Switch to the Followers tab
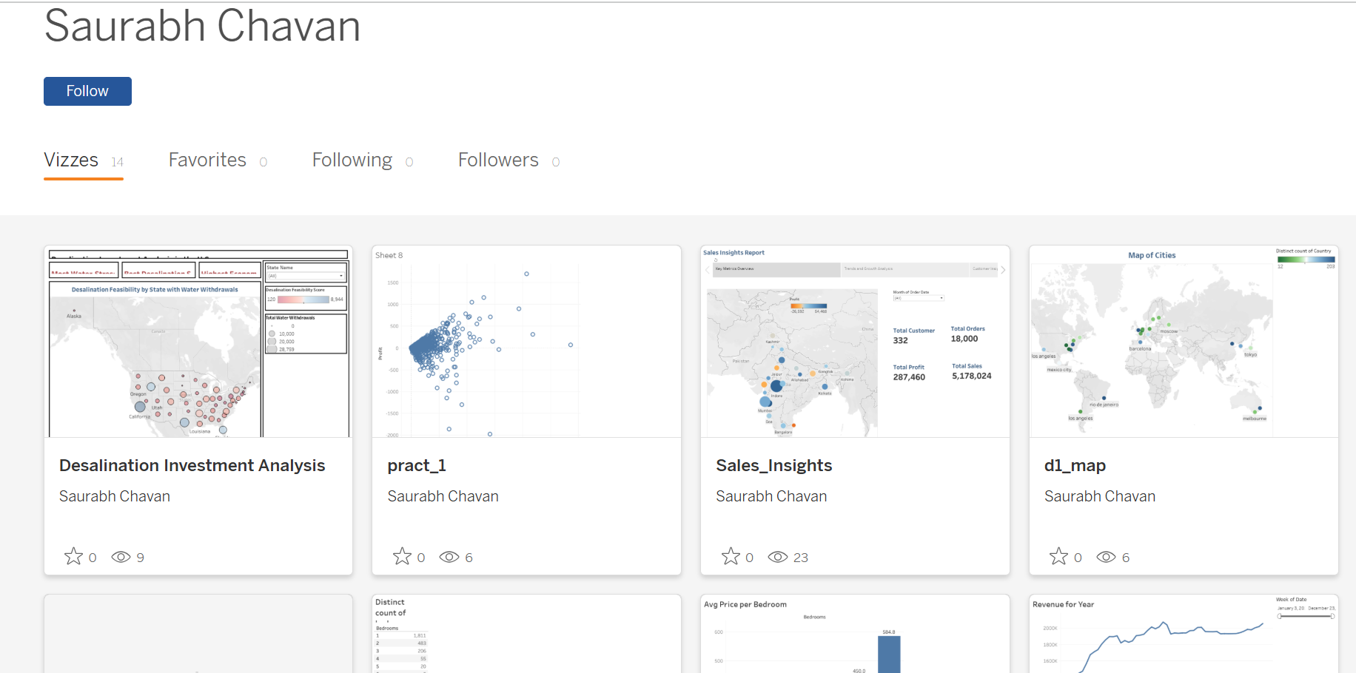Viewport: 1356px width, 673px height. 498,160
